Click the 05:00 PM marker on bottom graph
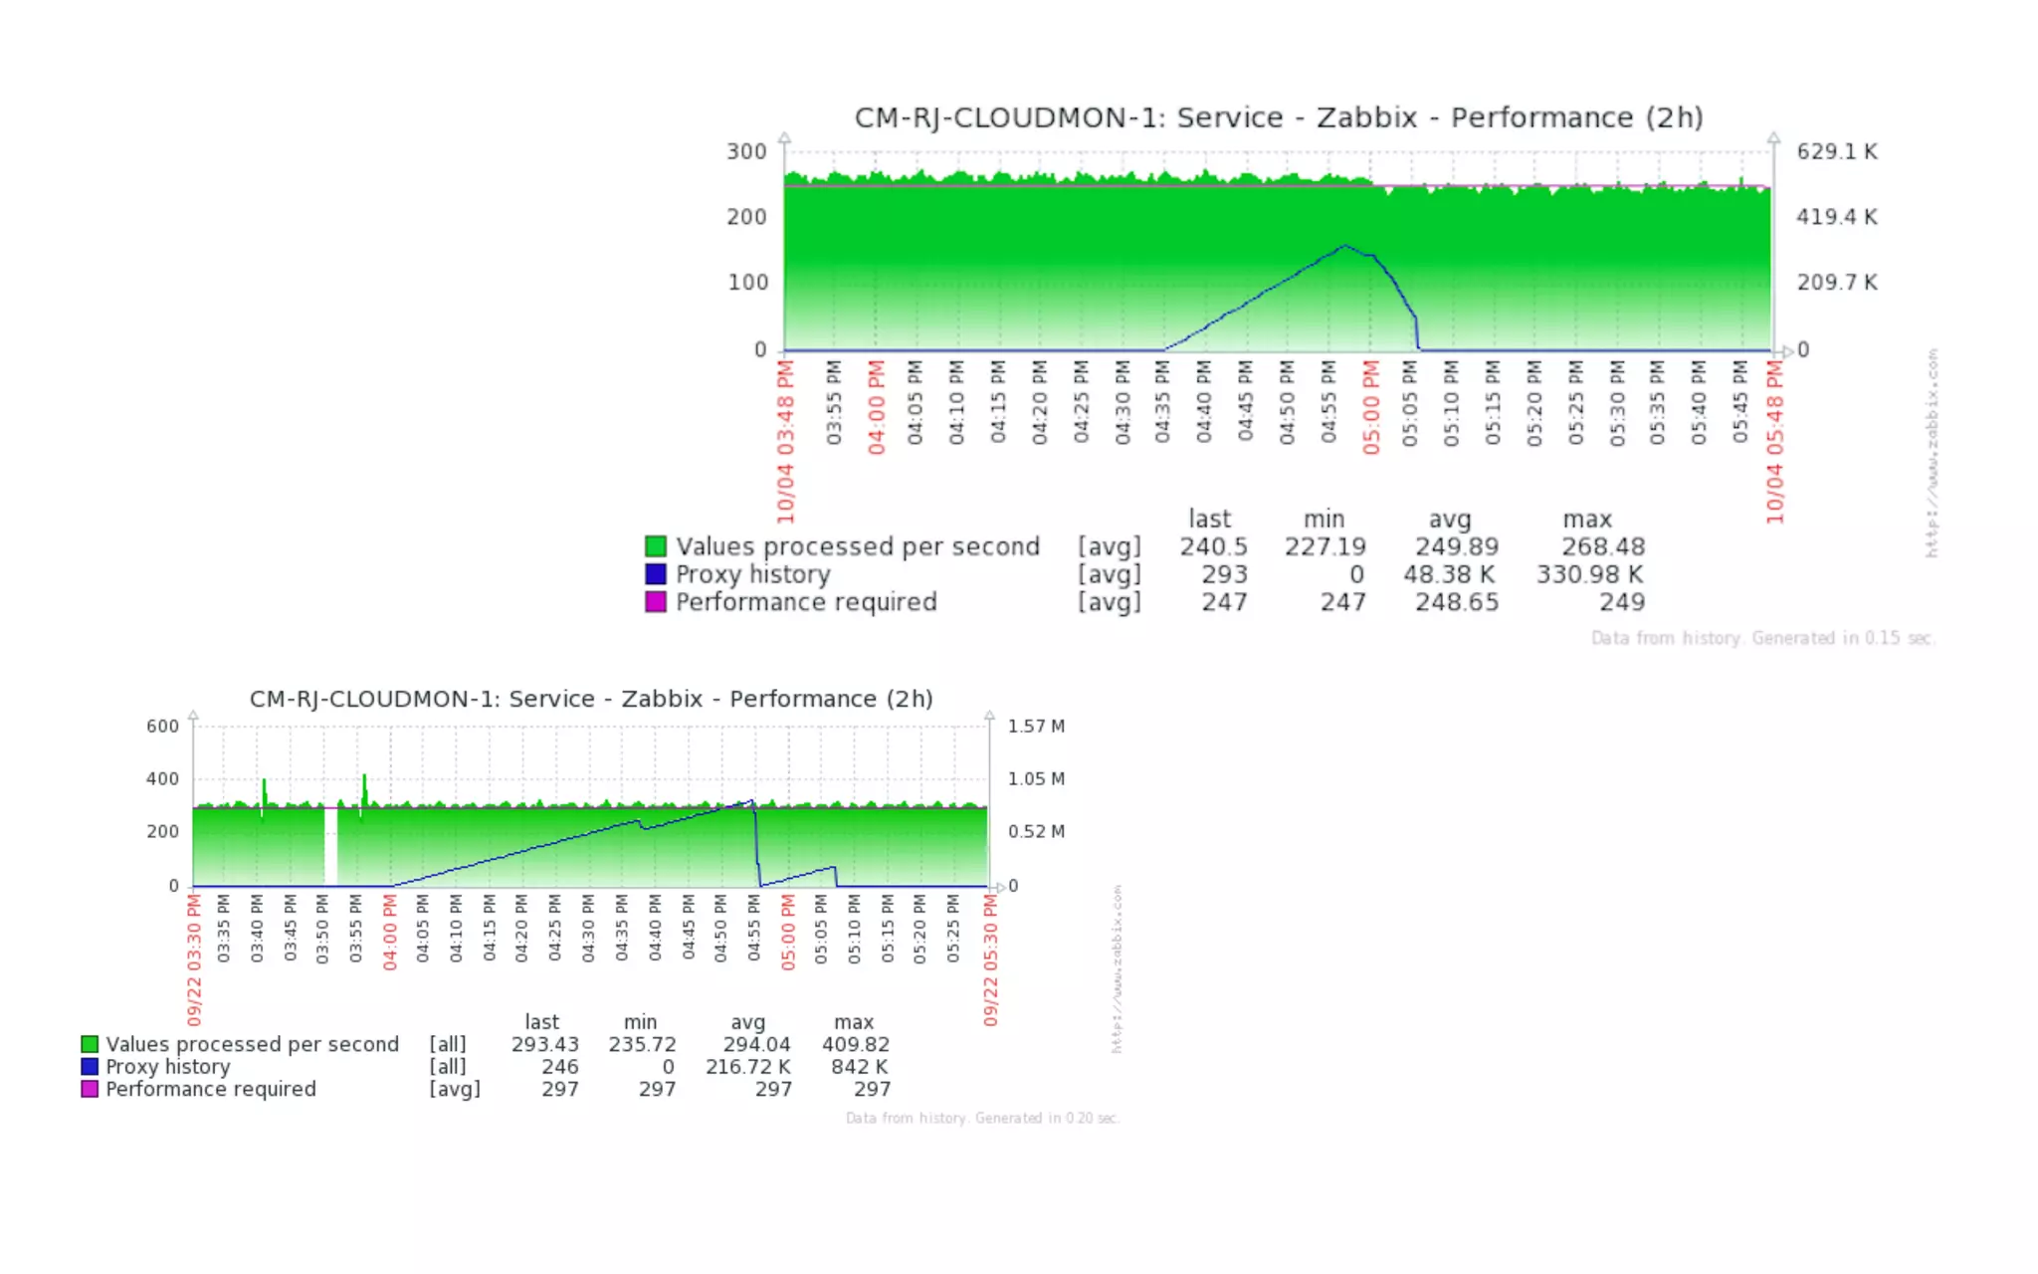Image resolution: width=2038 pixels, height=1274 pixels. tap(788, 932)
